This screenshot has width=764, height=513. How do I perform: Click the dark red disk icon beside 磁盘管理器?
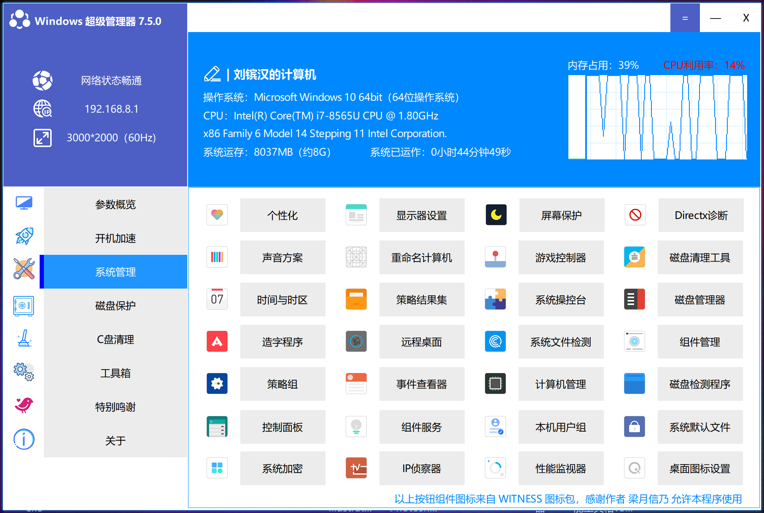click(635, 299)
